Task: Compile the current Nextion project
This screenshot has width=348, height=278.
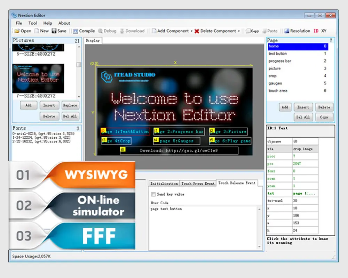Action: click(84, 31)
